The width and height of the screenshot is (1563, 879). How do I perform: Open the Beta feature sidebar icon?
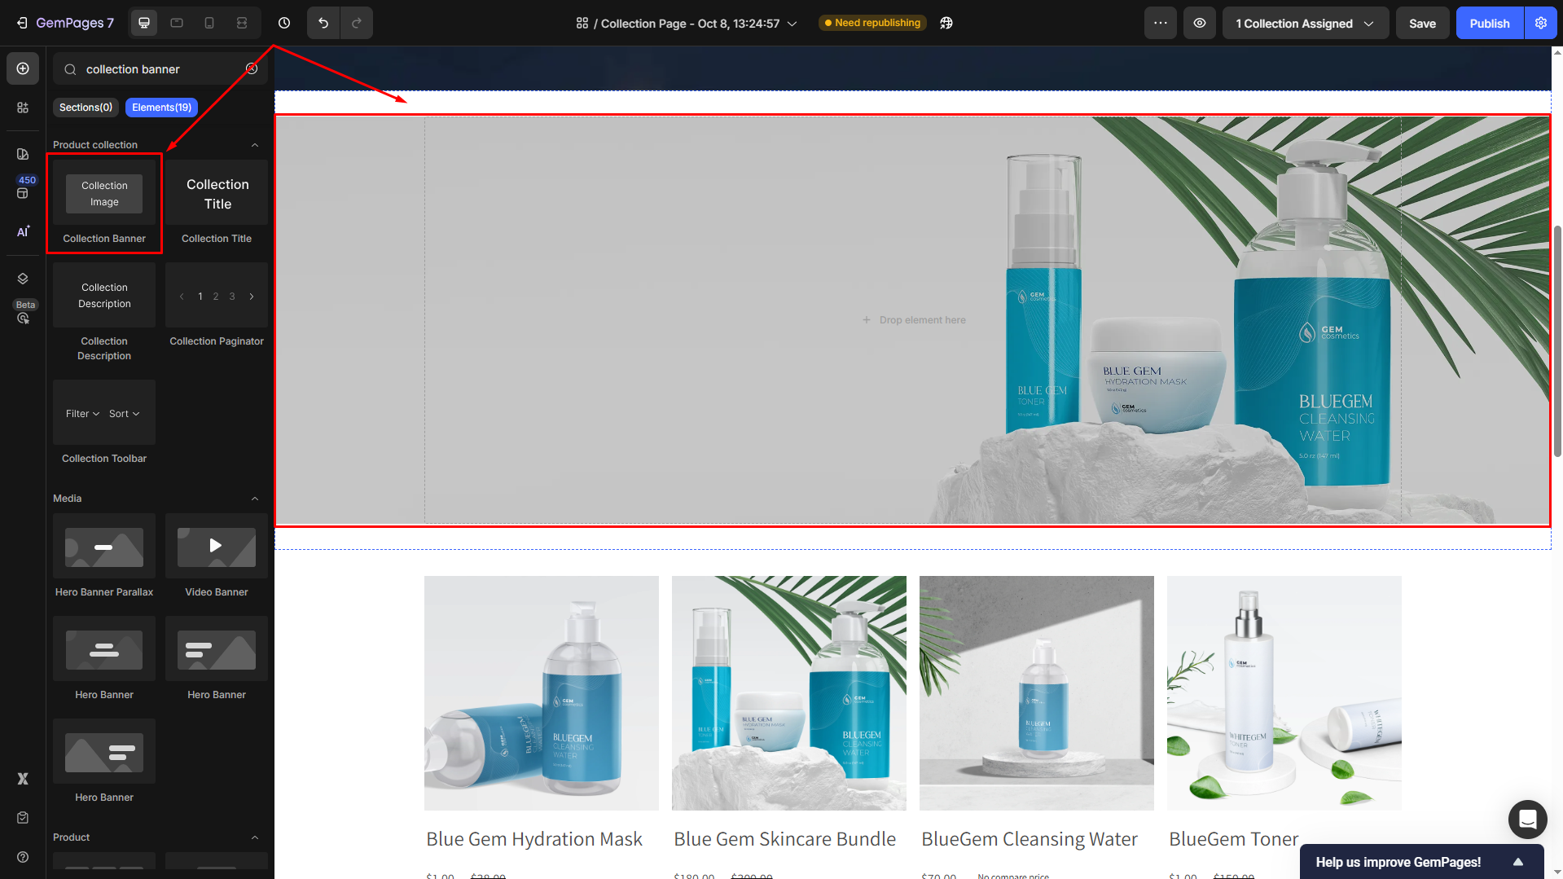[x=23, y=318]
